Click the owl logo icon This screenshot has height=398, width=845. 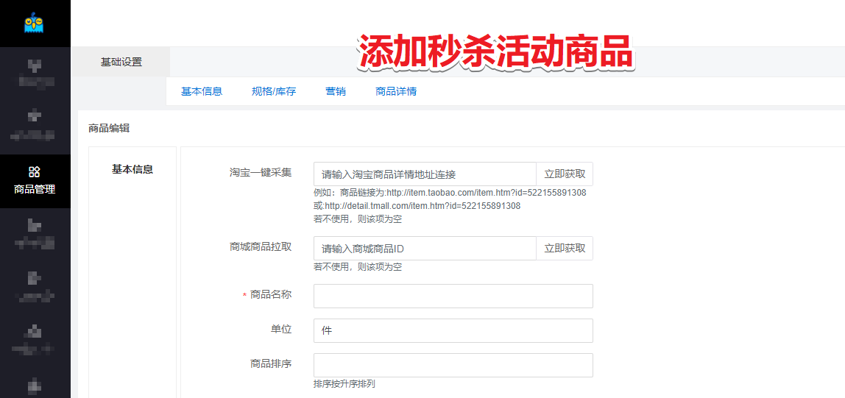coord(34,23)
